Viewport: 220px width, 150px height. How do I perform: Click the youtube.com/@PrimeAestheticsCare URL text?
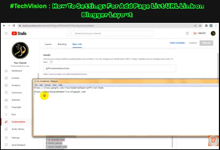click(65, 74)
